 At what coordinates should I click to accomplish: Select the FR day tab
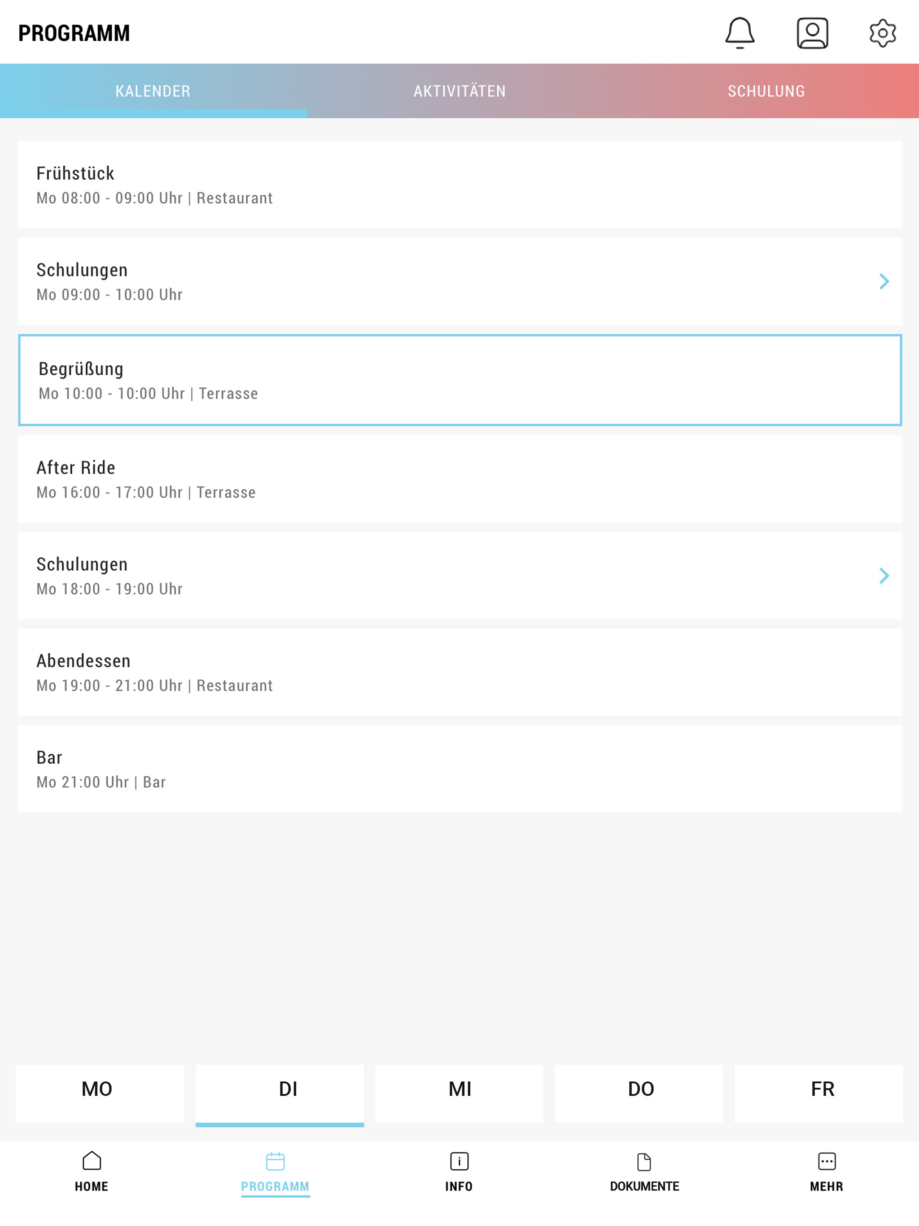(x=818, y=1094)
